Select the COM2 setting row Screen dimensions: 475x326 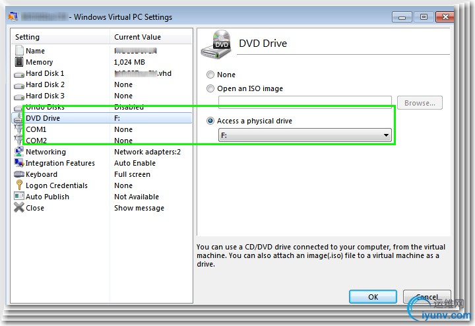click(x=102, y=141)
